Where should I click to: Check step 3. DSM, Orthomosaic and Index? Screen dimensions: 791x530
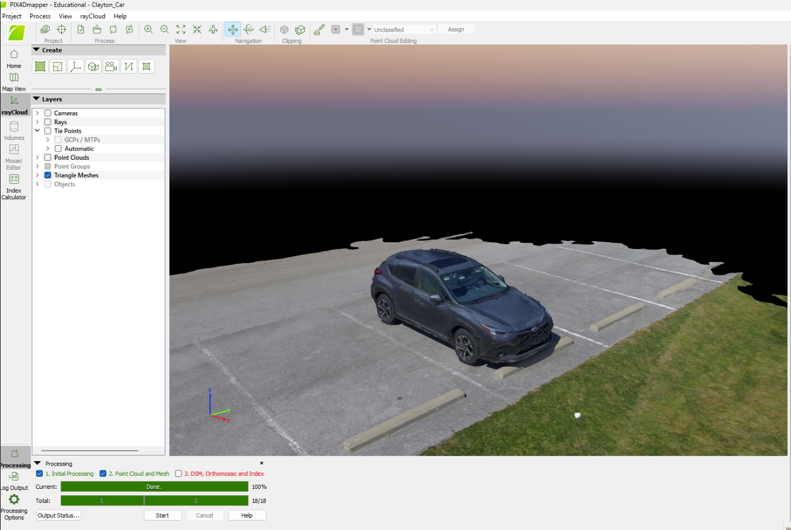179,474
